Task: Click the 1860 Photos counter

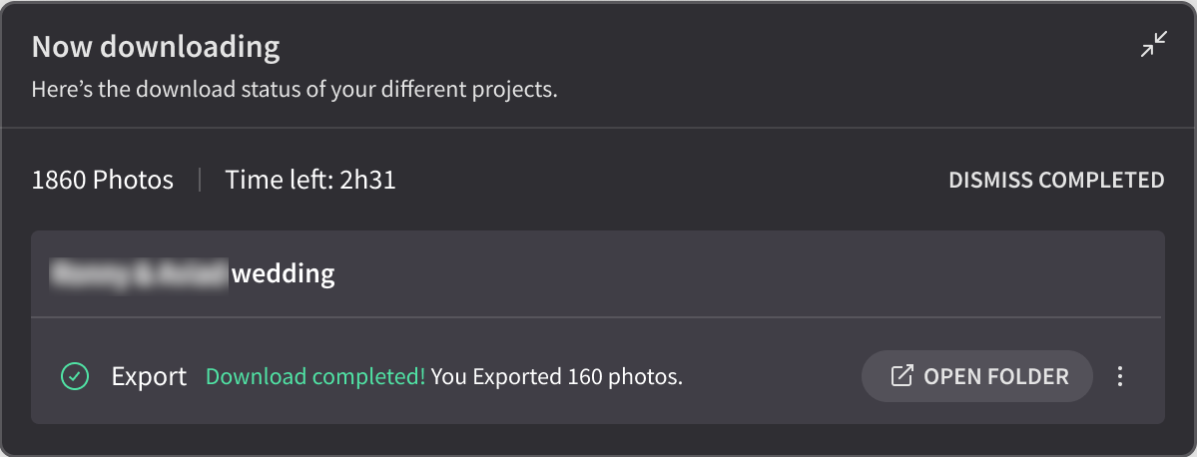Action: 102,180
